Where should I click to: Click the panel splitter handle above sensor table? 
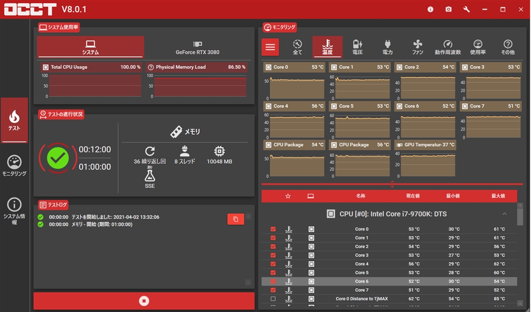click(x=392, y=185)
